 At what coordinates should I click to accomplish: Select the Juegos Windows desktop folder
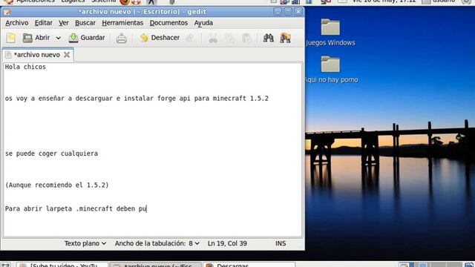330,33
